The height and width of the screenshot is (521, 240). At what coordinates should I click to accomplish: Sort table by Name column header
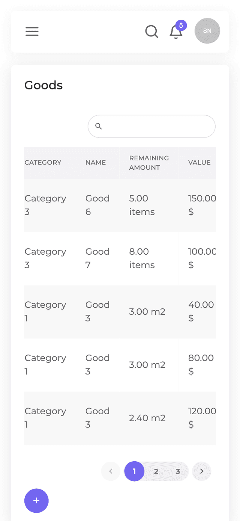(96, 163)
